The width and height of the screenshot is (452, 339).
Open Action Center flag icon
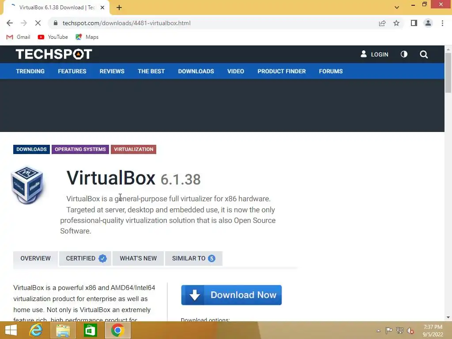coord(389,331)
